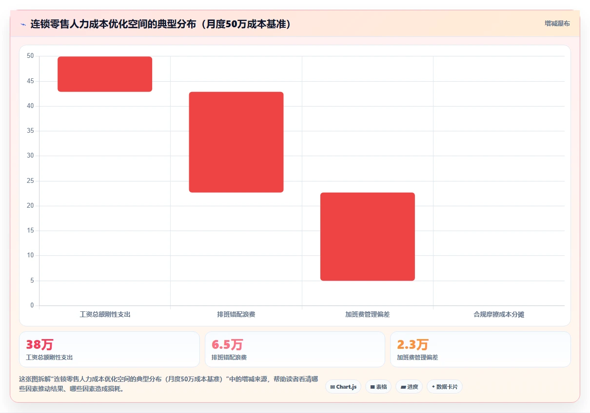Image resolution: width=590 pixels, height=413 pixels.
Task: Click the y-axis value 50
Action: click(x=30, y=56)
